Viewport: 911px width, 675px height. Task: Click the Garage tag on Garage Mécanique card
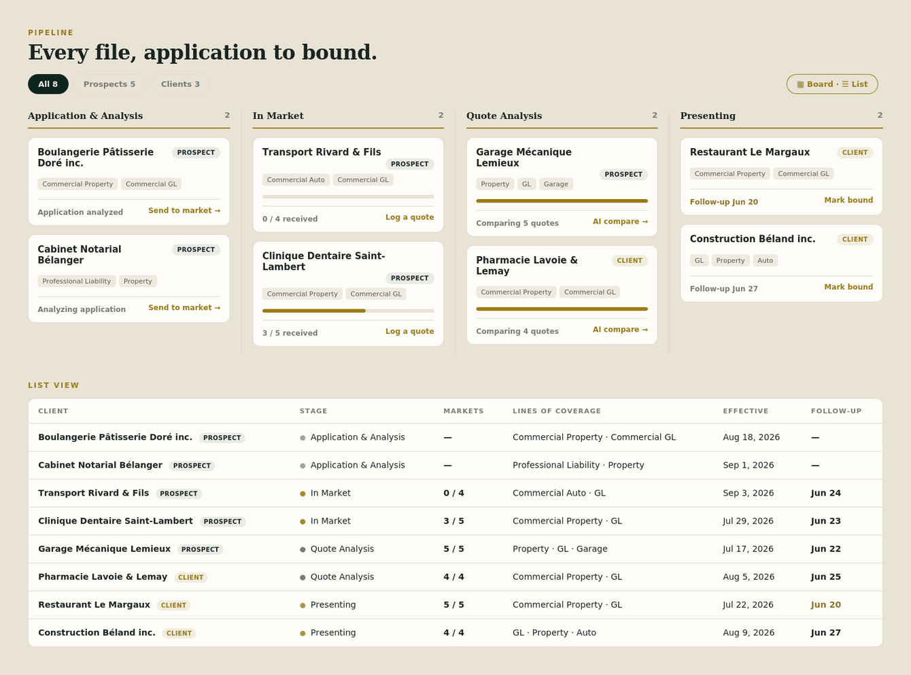click(x=556, y=184)
